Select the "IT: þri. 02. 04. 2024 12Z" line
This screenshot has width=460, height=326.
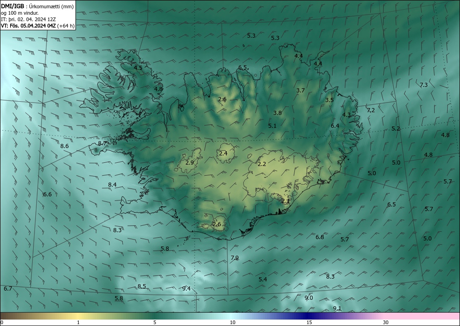(x=29, y=19)
